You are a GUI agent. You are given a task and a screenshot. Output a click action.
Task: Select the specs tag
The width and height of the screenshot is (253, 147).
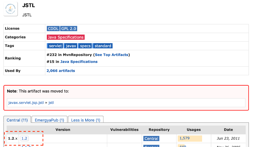pyautogui.click(x=85, y=46)
